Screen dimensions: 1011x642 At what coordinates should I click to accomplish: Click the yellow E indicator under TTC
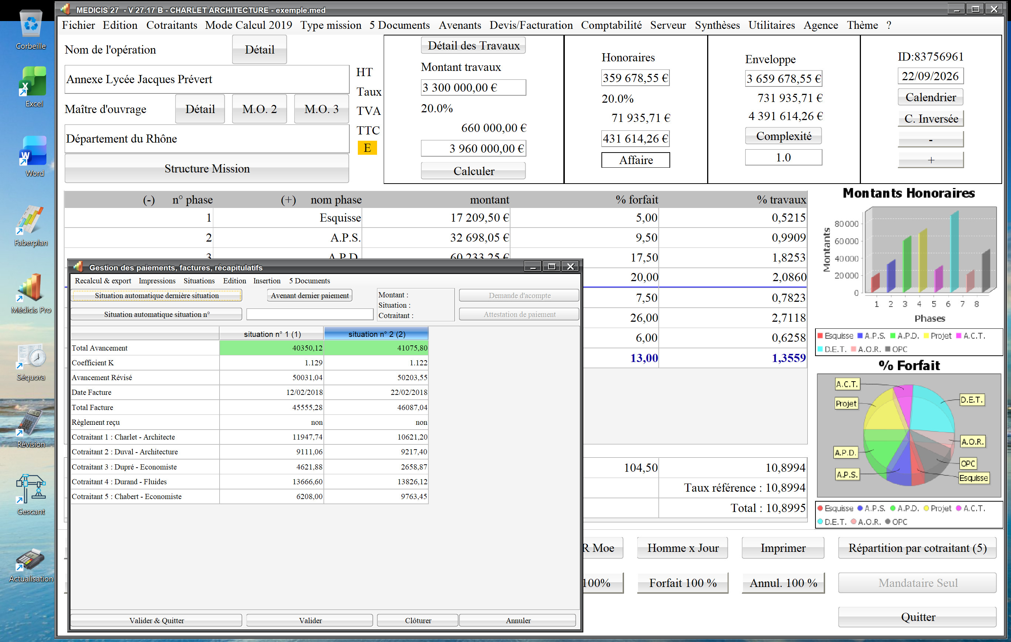tap(367, 148)
